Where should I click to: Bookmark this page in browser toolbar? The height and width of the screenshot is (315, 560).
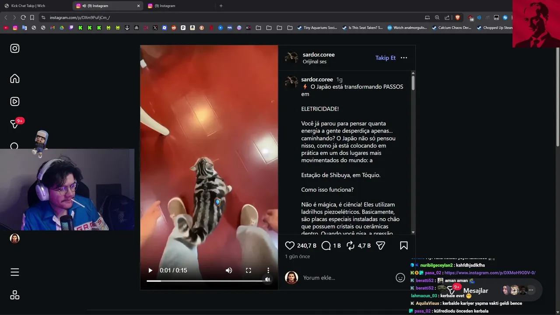[x=32, y=17]
